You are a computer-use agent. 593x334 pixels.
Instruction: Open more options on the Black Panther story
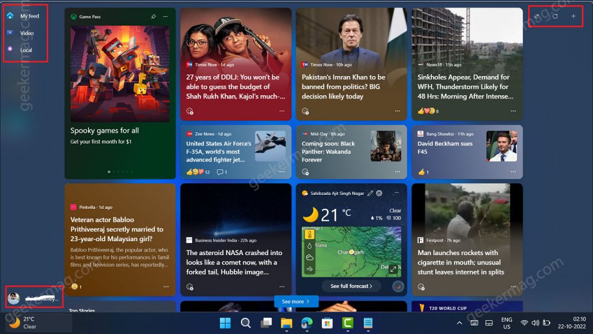397,172
